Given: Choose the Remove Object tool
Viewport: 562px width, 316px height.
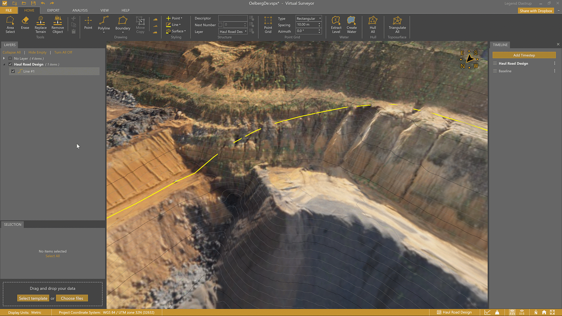Looking at the screenshot, I should tap(58, 25).
